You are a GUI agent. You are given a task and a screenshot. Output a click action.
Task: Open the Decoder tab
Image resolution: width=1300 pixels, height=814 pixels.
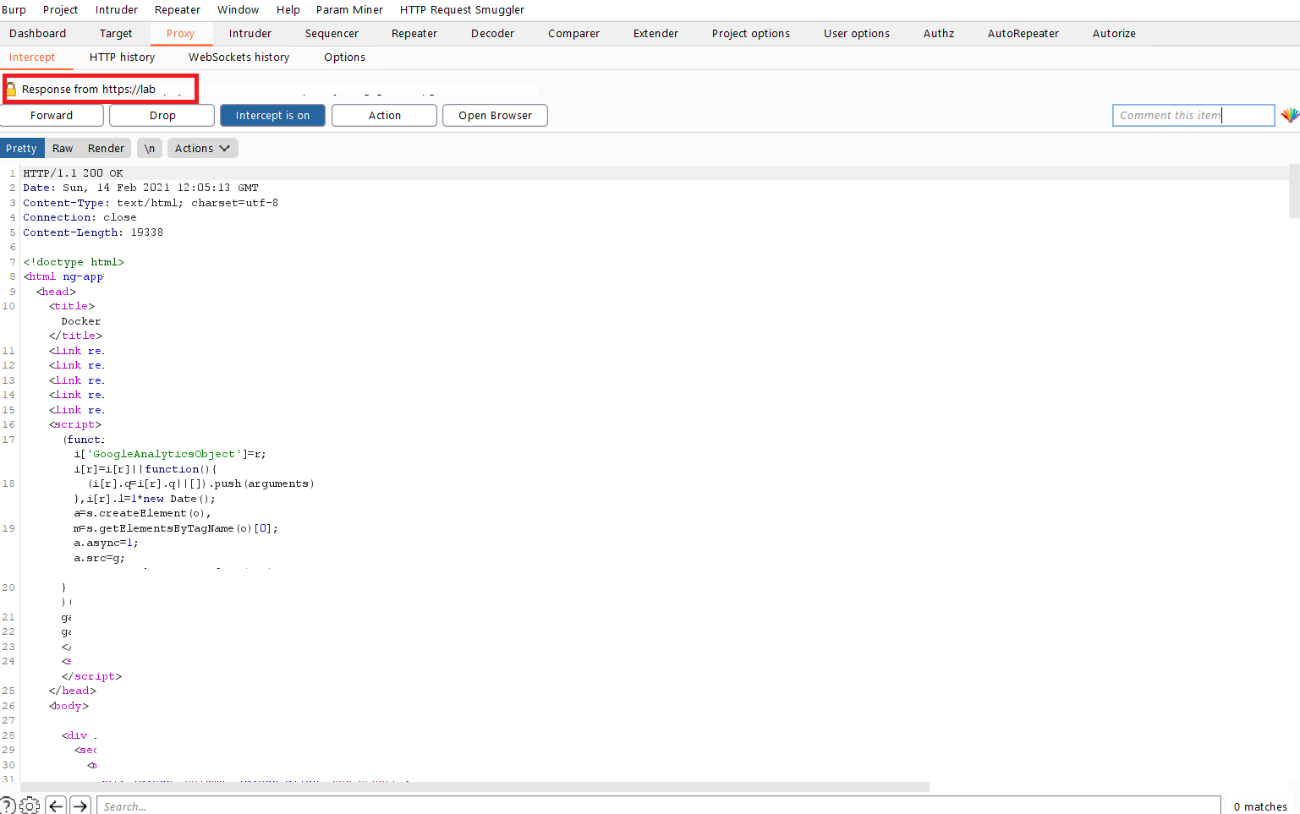pos(492,33)
